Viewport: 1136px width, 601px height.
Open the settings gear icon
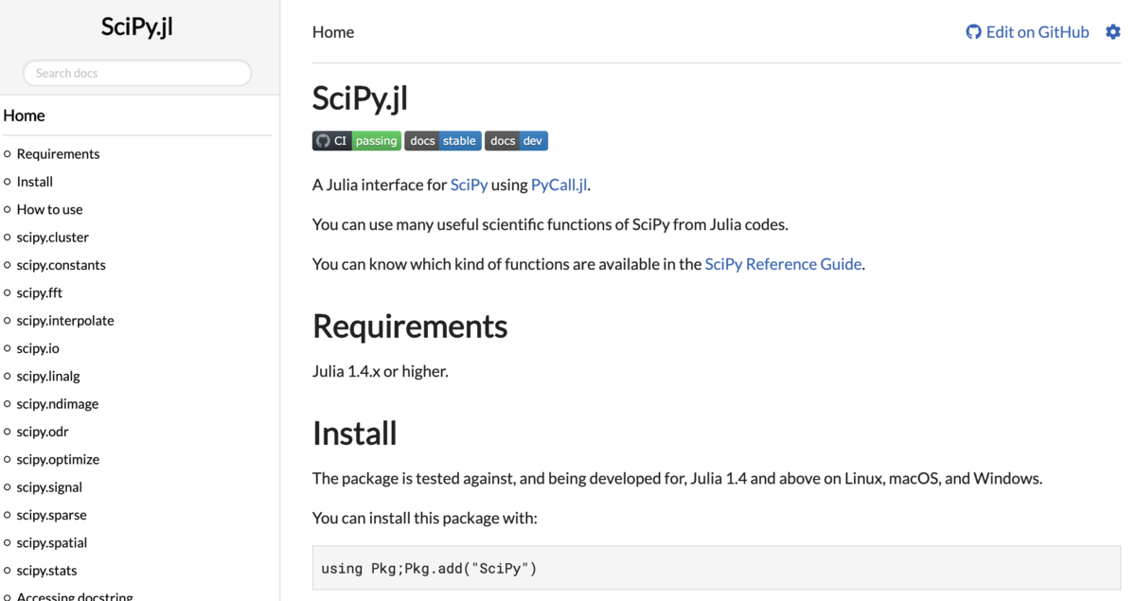coord(1113,32)
